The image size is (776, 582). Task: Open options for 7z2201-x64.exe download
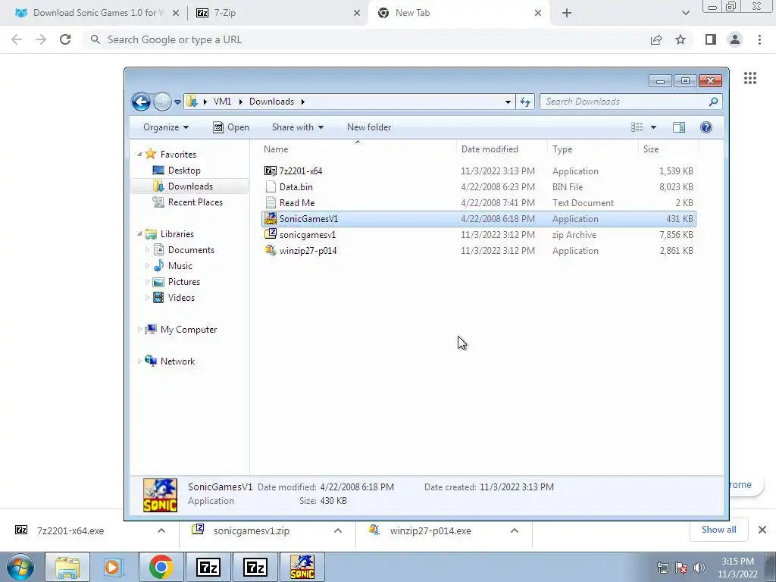point(161,530)
